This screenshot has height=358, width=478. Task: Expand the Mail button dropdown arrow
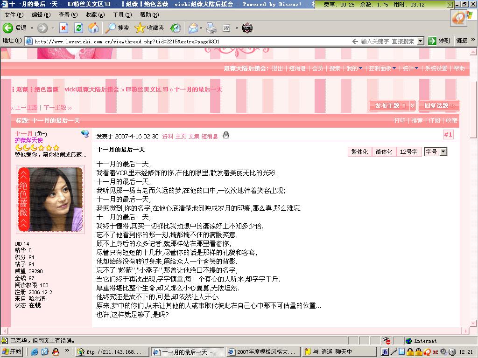click(201, 28)
